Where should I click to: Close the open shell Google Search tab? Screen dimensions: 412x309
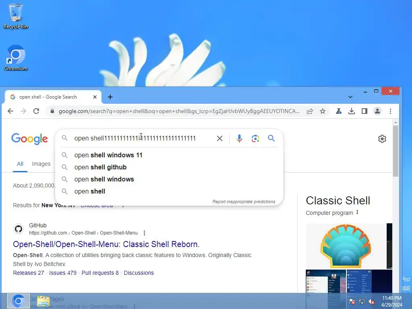(95, 97)
